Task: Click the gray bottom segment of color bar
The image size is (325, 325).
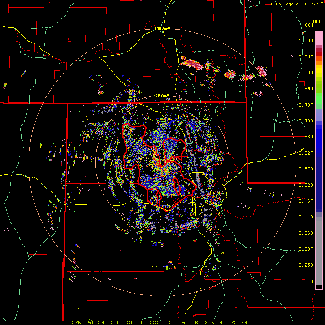Action: click(319, 251)
